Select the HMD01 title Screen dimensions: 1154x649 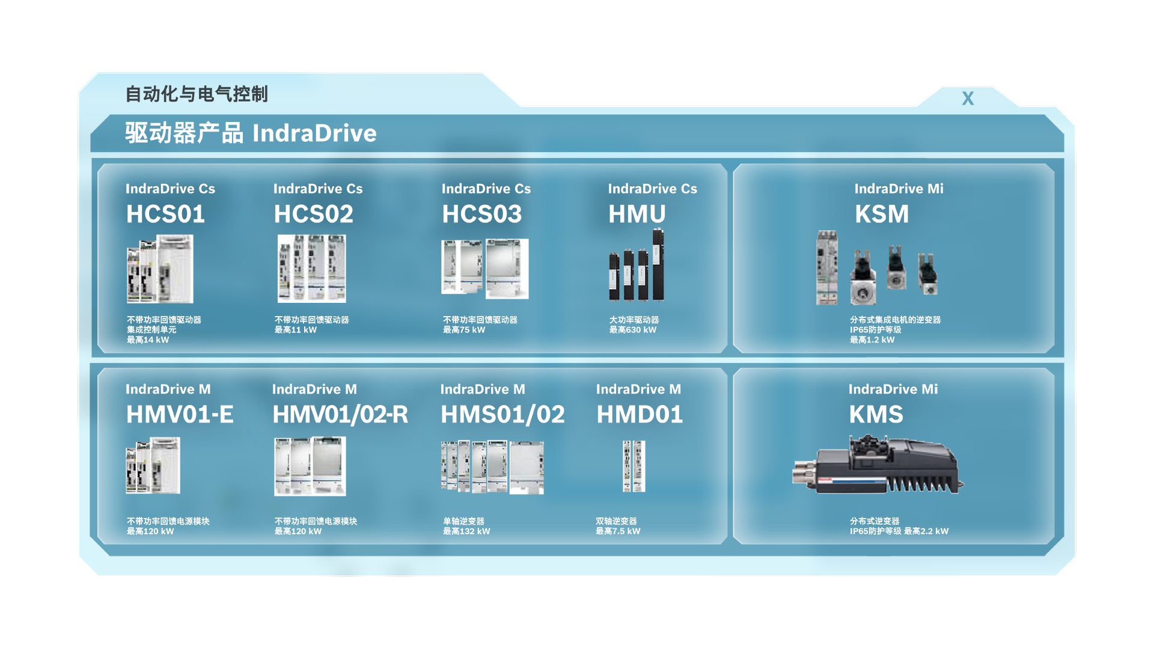(x=640, y=414)
